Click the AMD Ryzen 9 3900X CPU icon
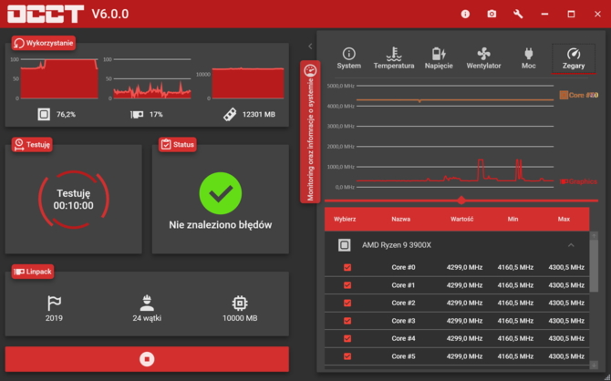Image resolution: width=611 pixels, height=381 pixels. 344,245
